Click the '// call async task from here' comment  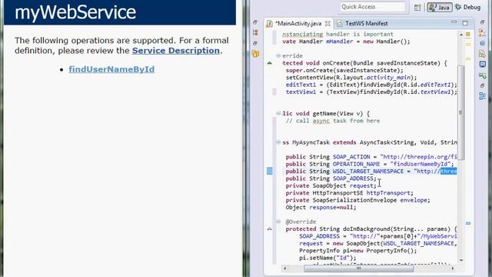coord(333,121)
